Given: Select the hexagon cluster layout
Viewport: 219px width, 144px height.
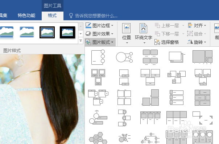Looking at the screenshot, I should [98, 138].
